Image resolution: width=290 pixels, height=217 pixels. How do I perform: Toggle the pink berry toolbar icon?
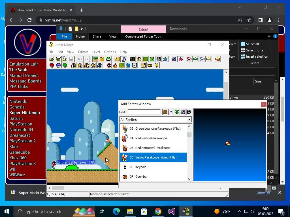[x=180, y=59]
